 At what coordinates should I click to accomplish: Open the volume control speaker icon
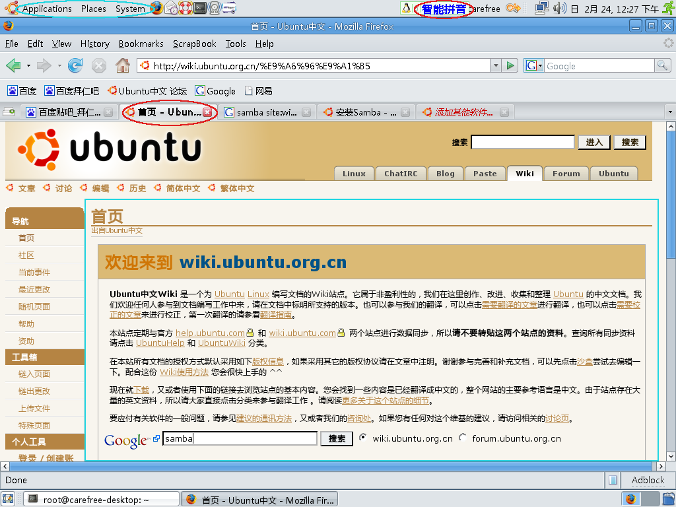[560, 8]
